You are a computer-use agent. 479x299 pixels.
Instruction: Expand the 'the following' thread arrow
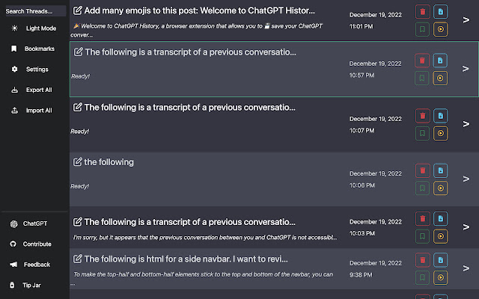coord(466,179)
